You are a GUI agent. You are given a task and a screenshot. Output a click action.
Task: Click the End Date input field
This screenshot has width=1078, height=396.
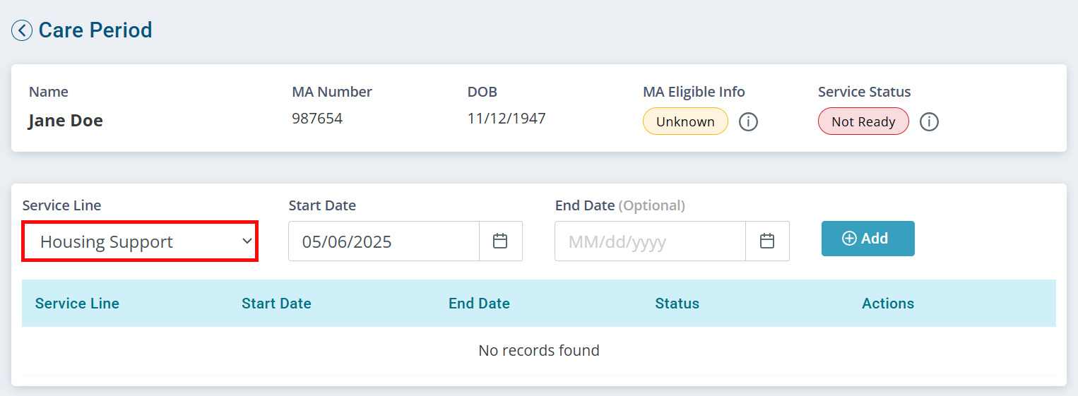tap(650, 241)
